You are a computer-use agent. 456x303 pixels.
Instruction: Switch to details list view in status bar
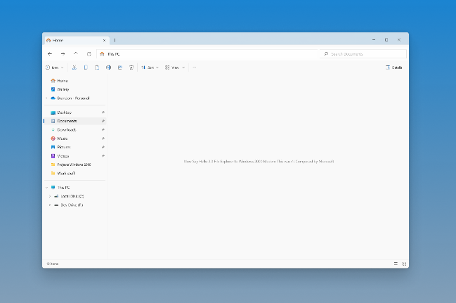396,264
